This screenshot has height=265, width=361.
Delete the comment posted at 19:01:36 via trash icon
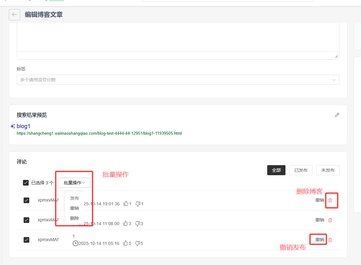(x=330, y=200)
